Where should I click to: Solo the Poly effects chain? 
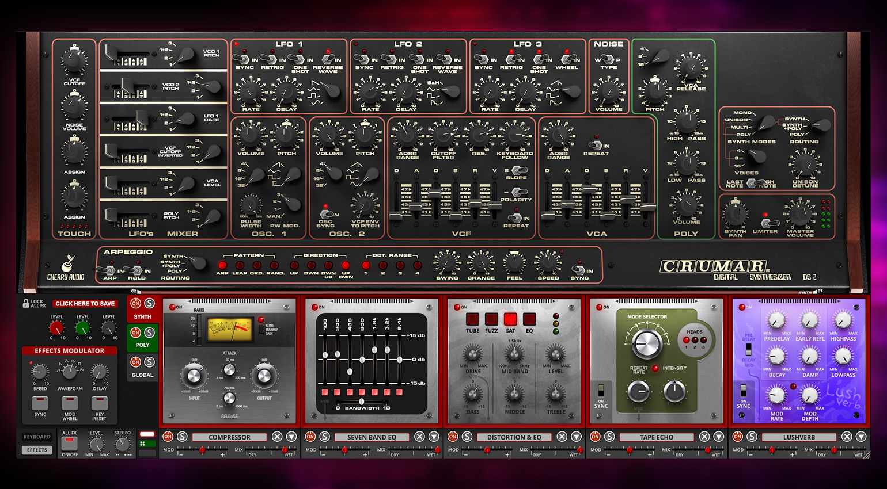pos(149,333)
